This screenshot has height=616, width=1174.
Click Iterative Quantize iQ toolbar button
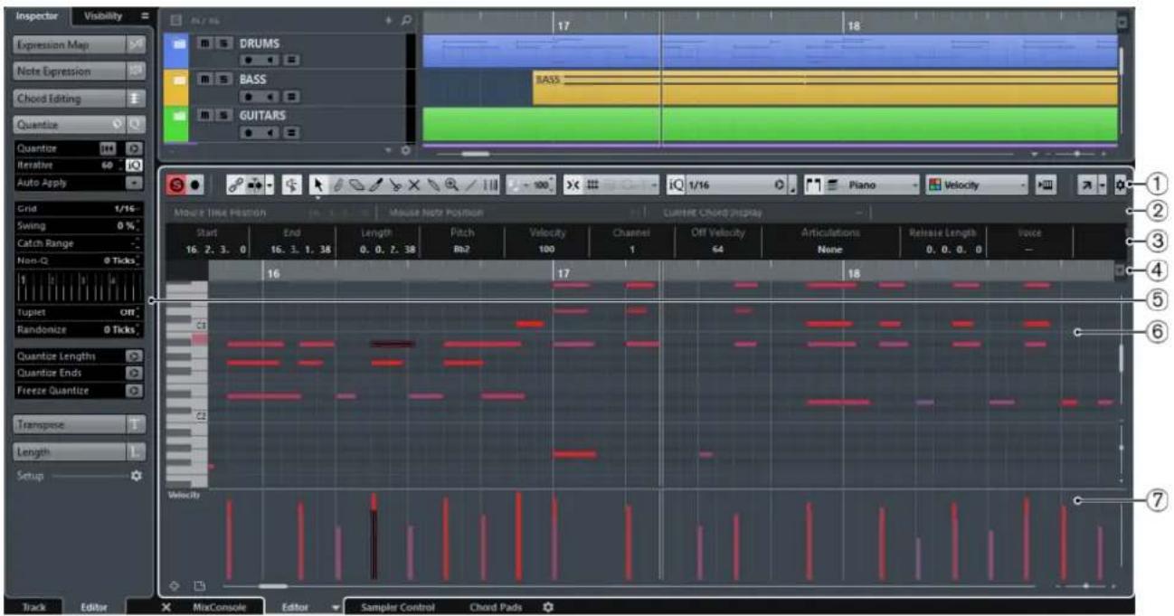[676, 185]
